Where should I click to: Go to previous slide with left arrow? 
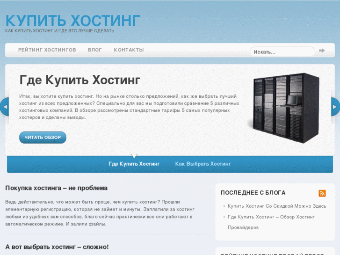[x=4, y=107]
